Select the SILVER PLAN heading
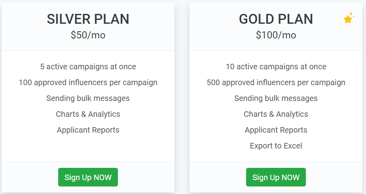The height and width of the screenshot is (194, 366). (88, 19)
